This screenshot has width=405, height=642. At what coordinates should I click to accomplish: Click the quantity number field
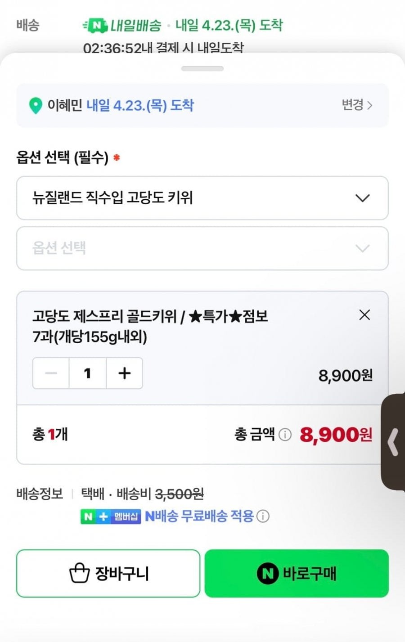point(88,373)
